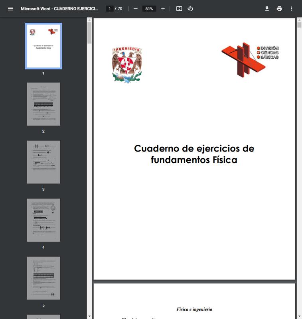The image size is (302, 319).
Task: Click the document view scrollbar handle
Action: [x=299, y=25]
